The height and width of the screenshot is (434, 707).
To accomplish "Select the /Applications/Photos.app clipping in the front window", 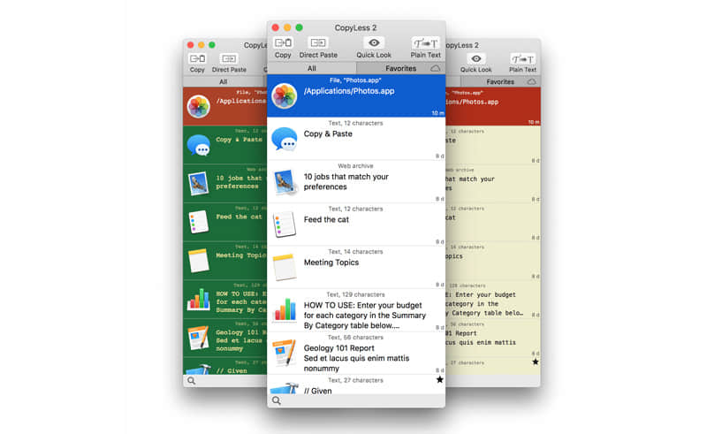I will 356,95.
